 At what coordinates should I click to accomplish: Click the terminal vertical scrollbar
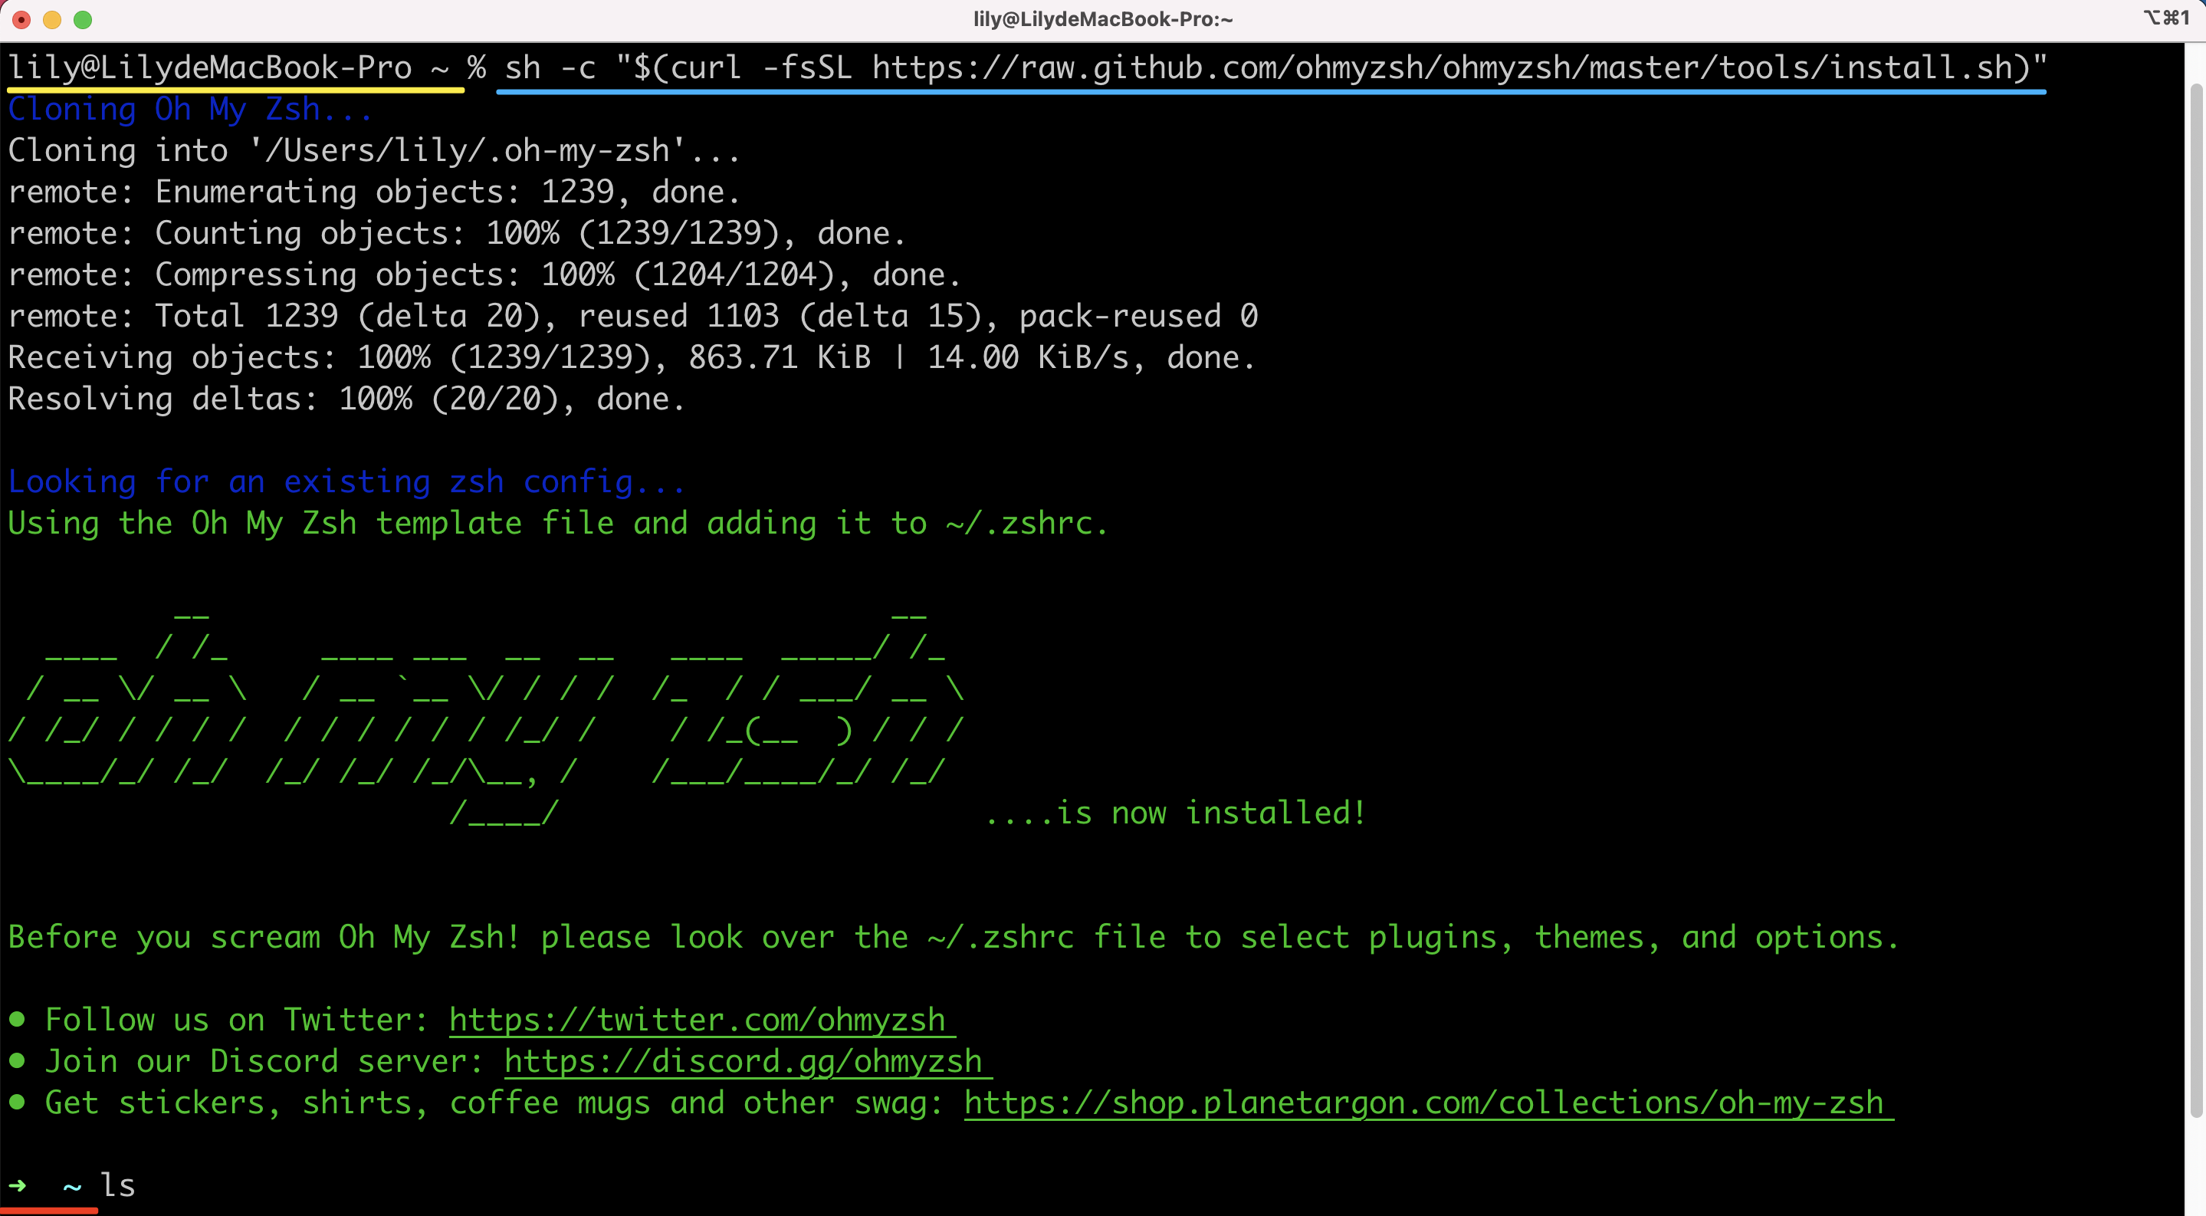pyautogui.click(x=2196, y=600)
